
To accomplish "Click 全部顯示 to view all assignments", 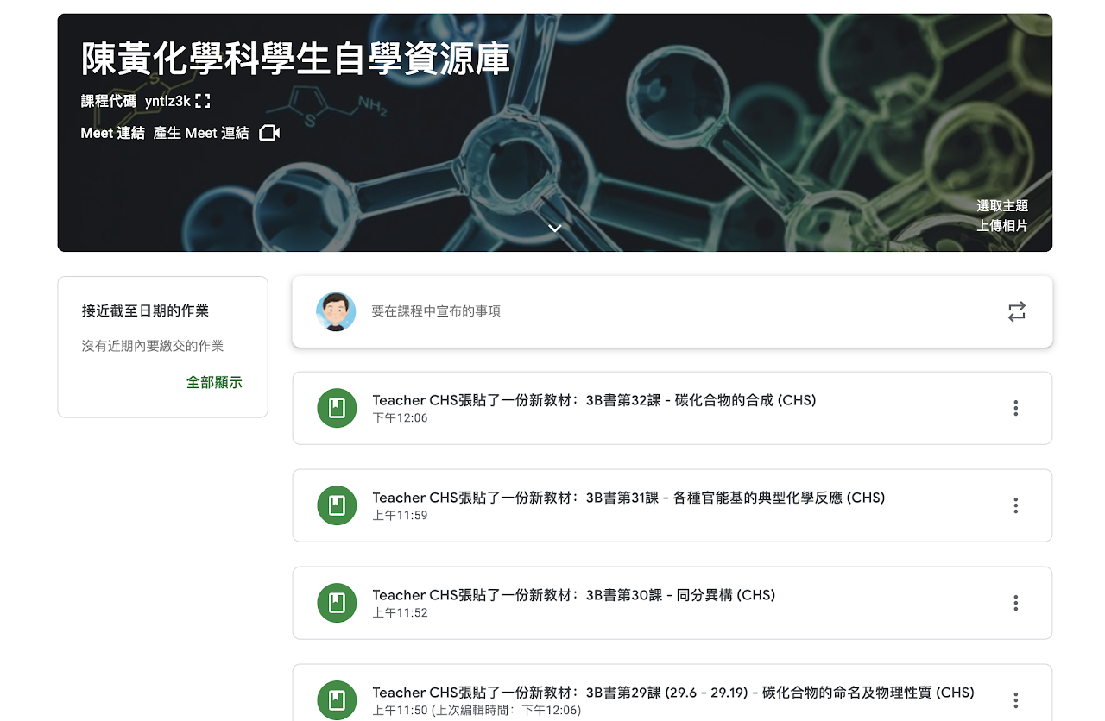I will (214, 382).
